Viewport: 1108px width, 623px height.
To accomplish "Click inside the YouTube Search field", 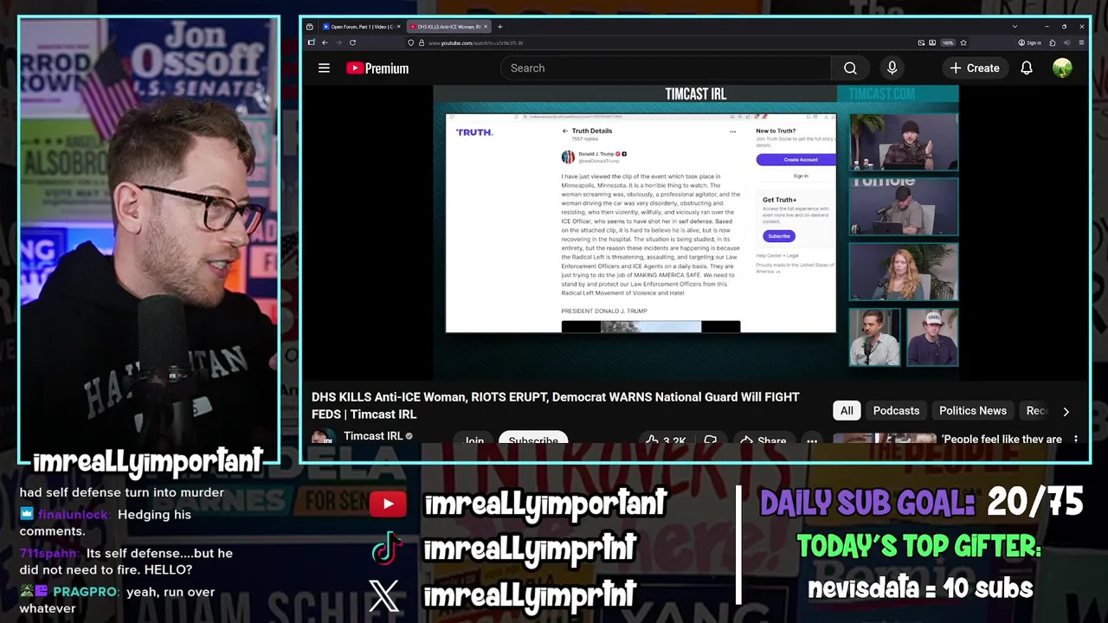I will (x=667, y=68).
